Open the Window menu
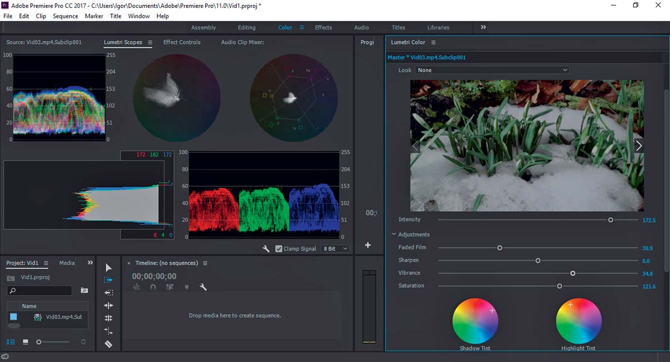670x362 pixels. pos(139,16)
